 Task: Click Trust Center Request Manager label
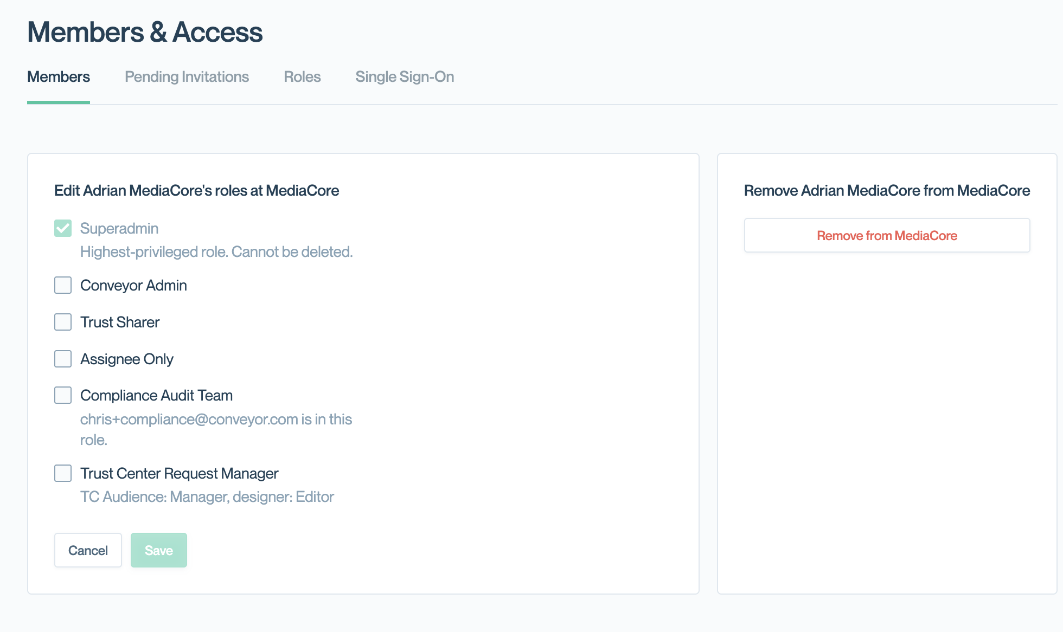tap(179, 473)
